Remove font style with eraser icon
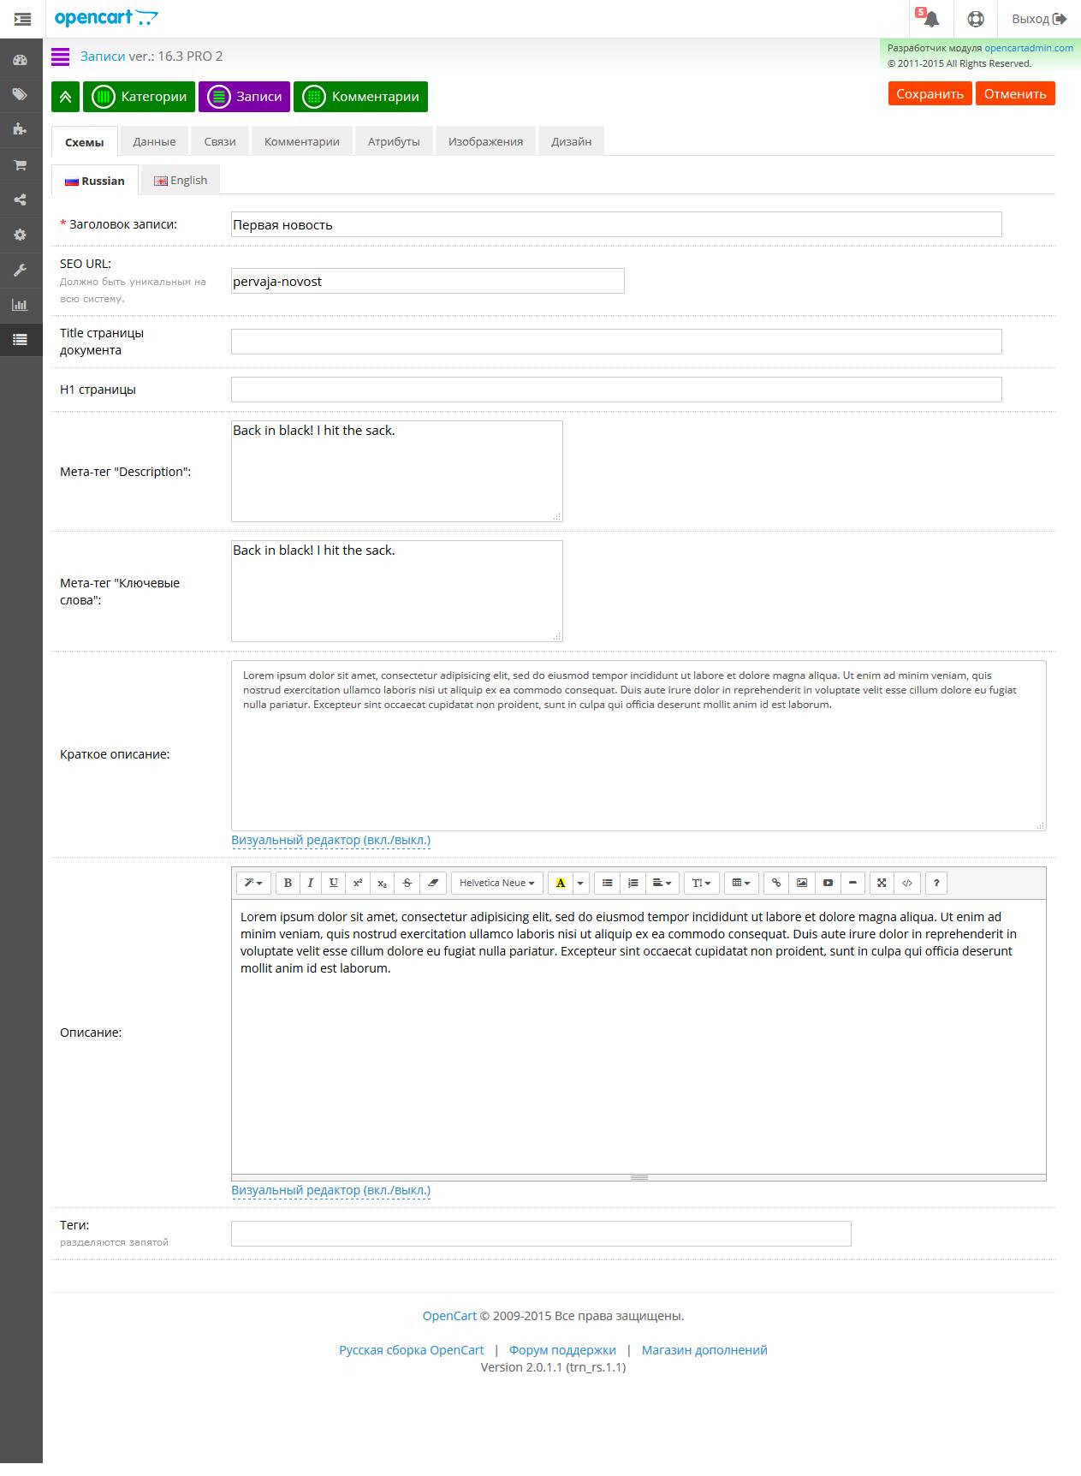Screen dimensions: 1081x1476 coord(433,883)
